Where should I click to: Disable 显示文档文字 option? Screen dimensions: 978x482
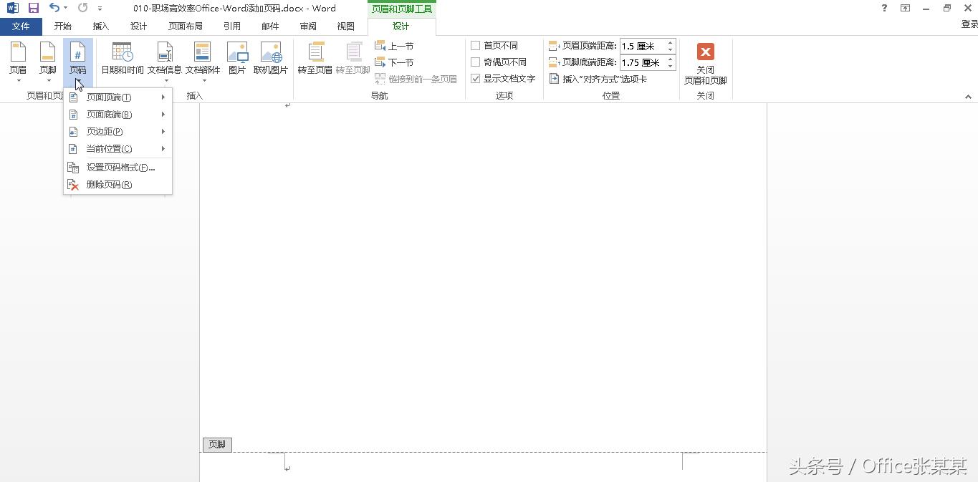(x=475, y=79)
